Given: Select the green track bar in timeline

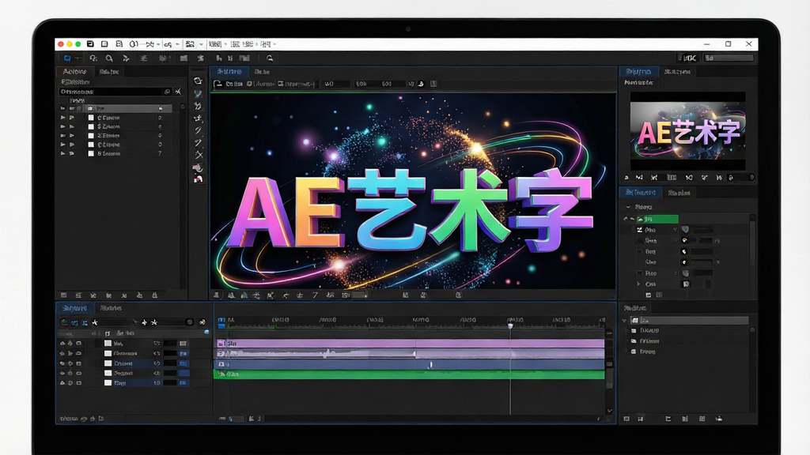Looking at the screenshot, I should point(409,374).
